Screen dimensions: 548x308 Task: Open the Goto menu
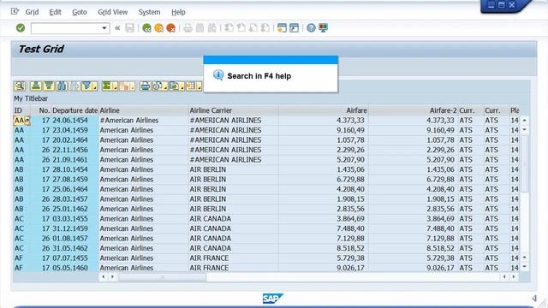80,12
